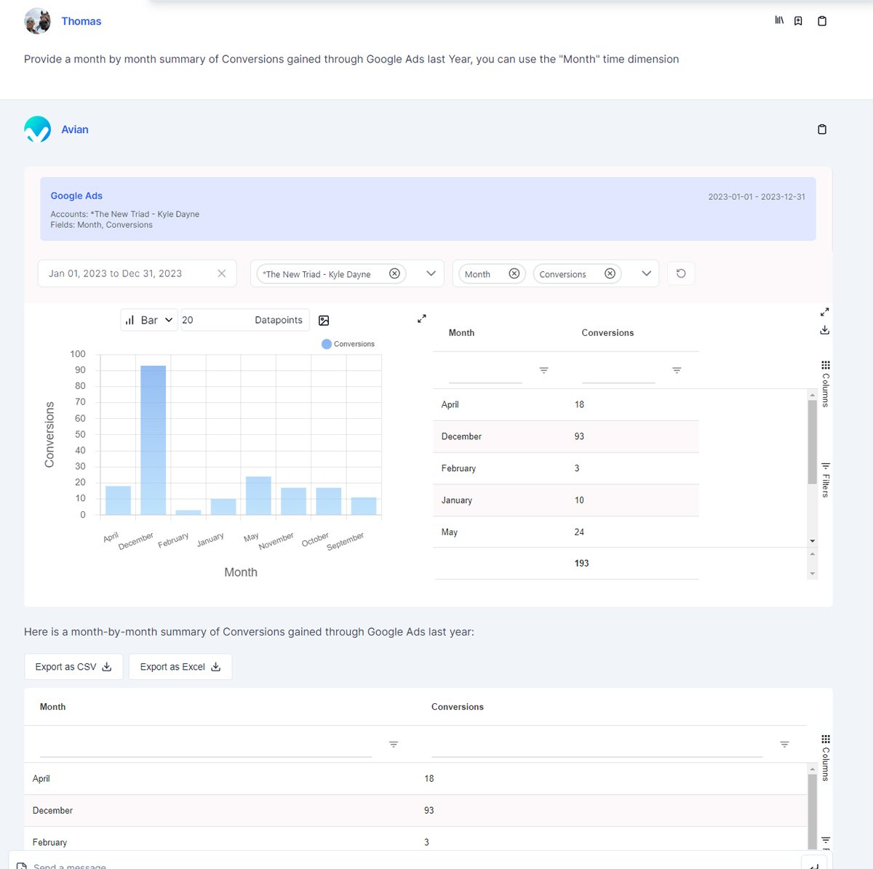This screenshot has height=869, width=873.
Task: Remove the Month field chip
Action: tap(514, 273)
